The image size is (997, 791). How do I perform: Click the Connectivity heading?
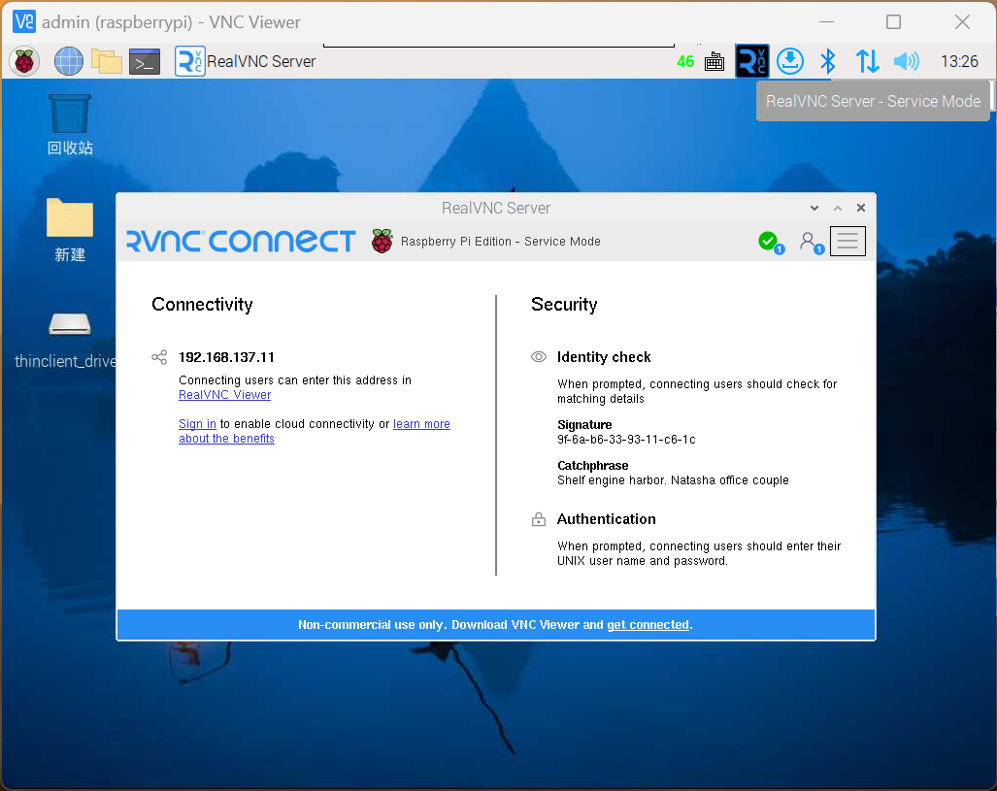click(x=202, y=305)
